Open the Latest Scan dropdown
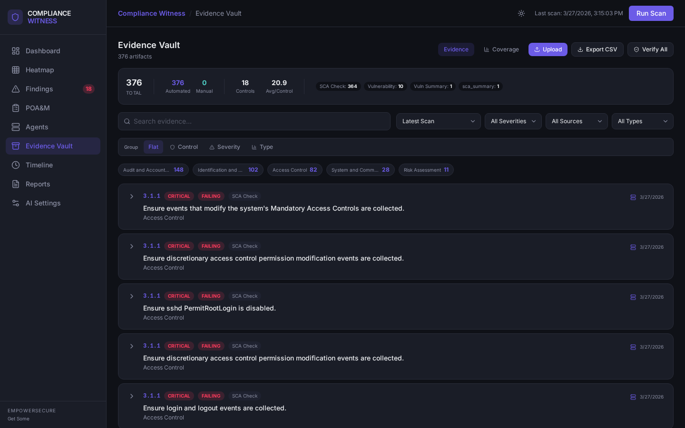This screenshot has height=428, width=685. pyautogui.click(x=438, y=121)
